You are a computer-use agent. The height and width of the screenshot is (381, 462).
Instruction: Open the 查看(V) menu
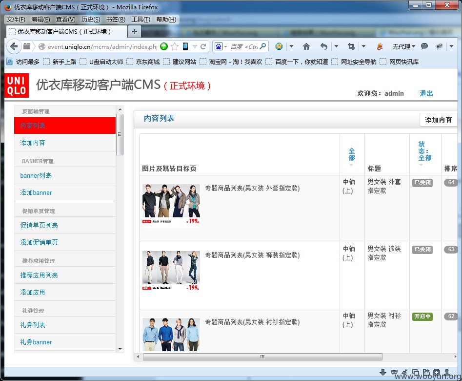(x=66, y=20)
